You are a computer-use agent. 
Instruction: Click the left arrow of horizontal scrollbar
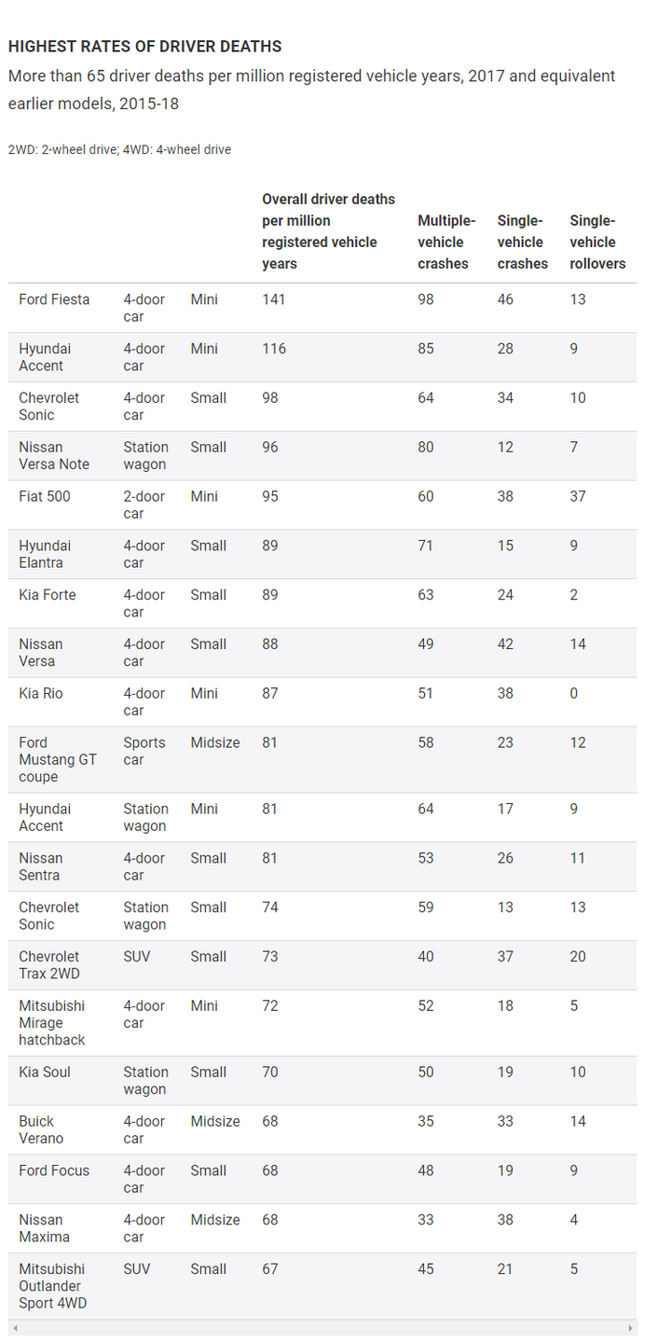pyautogui.click(x=15, y=1327)
